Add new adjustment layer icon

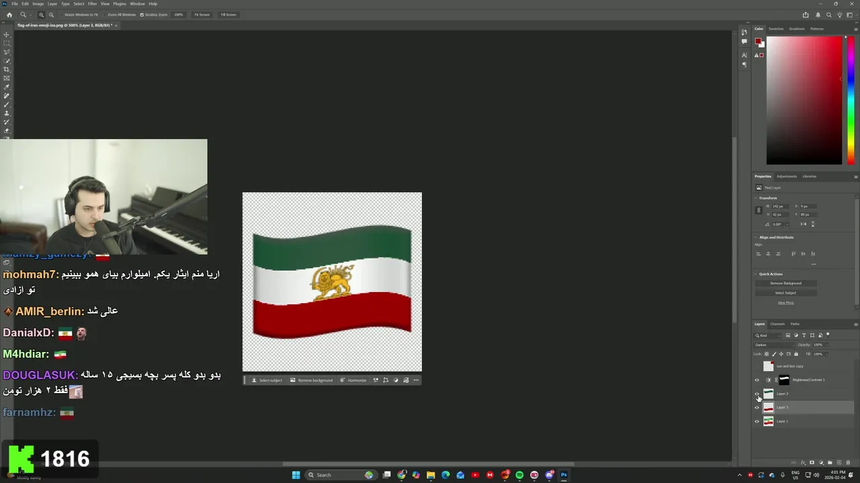[x=821, y=462]
